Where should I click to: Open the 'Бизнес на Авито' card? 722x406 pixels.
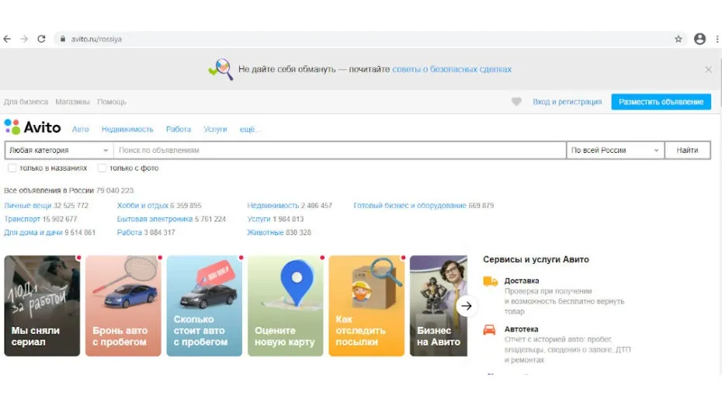[439, 306]
